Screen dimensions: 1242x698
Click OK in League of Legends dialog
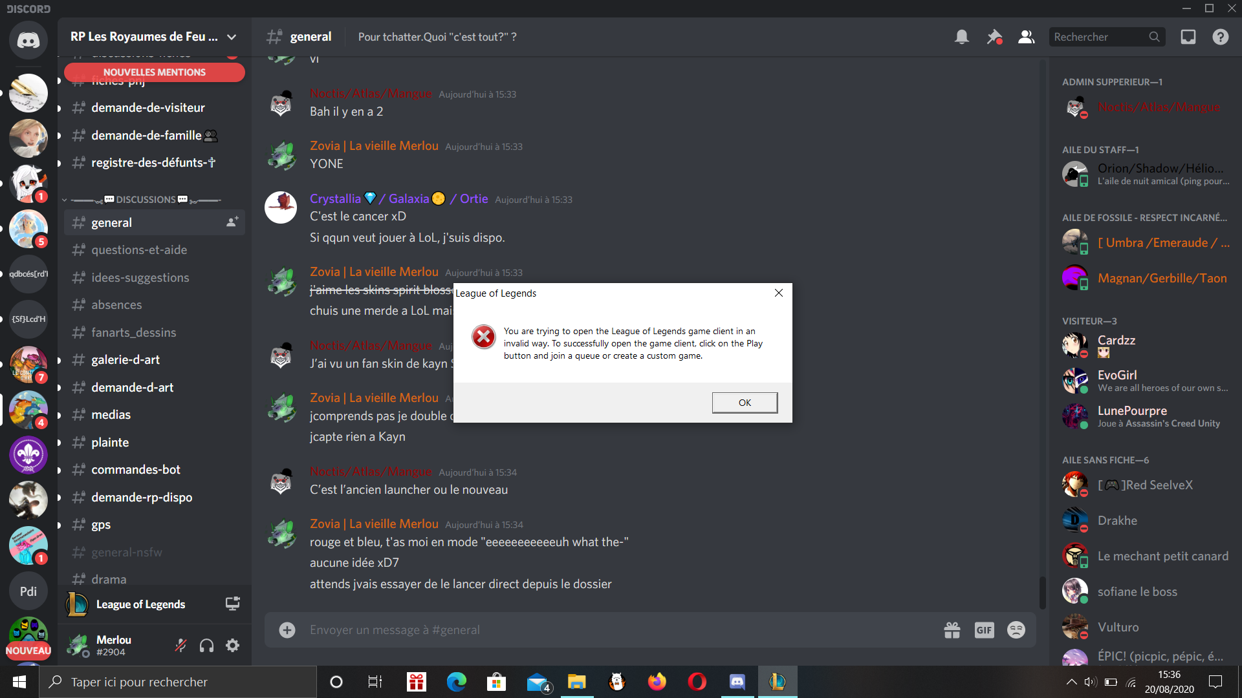pyautogui.click(x=745, y=403)
